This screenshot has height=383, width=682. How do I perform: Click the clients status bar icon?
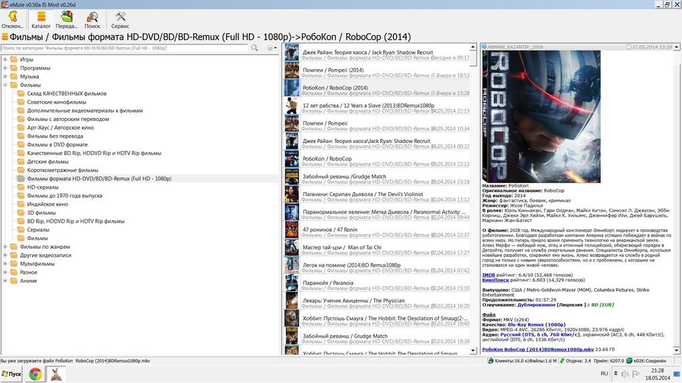click(491, 361)
